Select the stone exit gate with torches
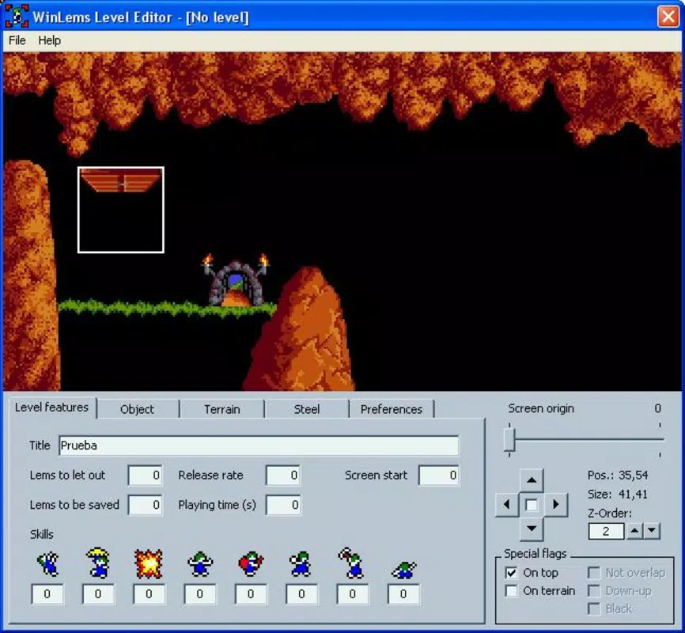This screenshot has width=685, height=633. [x=236, y=280]
